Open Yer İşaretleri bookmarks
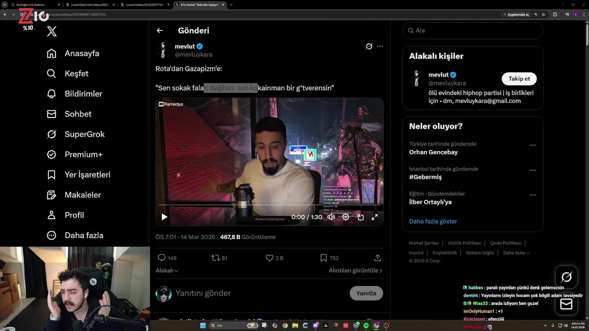 click(x=79, y=175)
